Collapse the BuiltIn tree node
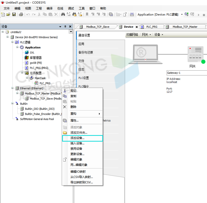 (x=13, y=104)
